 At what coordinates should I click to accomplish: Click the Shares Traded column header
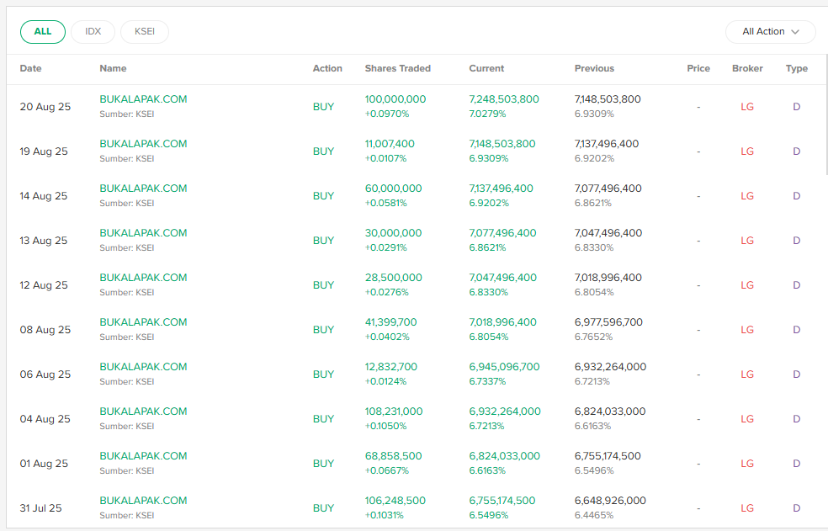[x=398, y=68]
